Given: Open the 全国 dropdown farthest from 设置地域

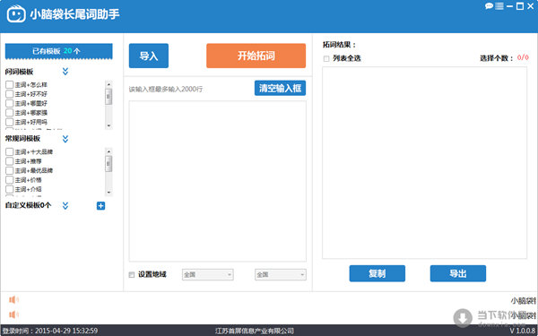Looking at the screenshot, I should click(x=281, y=275).
